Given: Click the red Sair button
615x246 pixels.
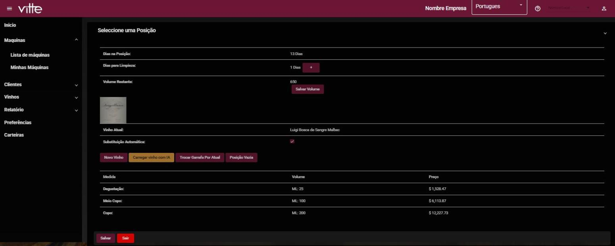Looking at the screenshot, I should (125, 238).
